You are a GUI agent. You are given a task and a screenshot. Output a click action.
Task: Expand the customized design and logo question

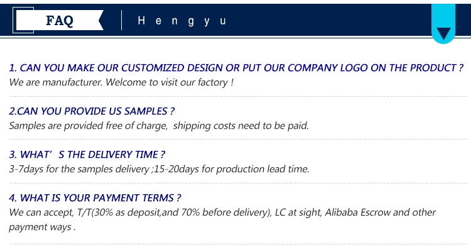pos(235,68)
